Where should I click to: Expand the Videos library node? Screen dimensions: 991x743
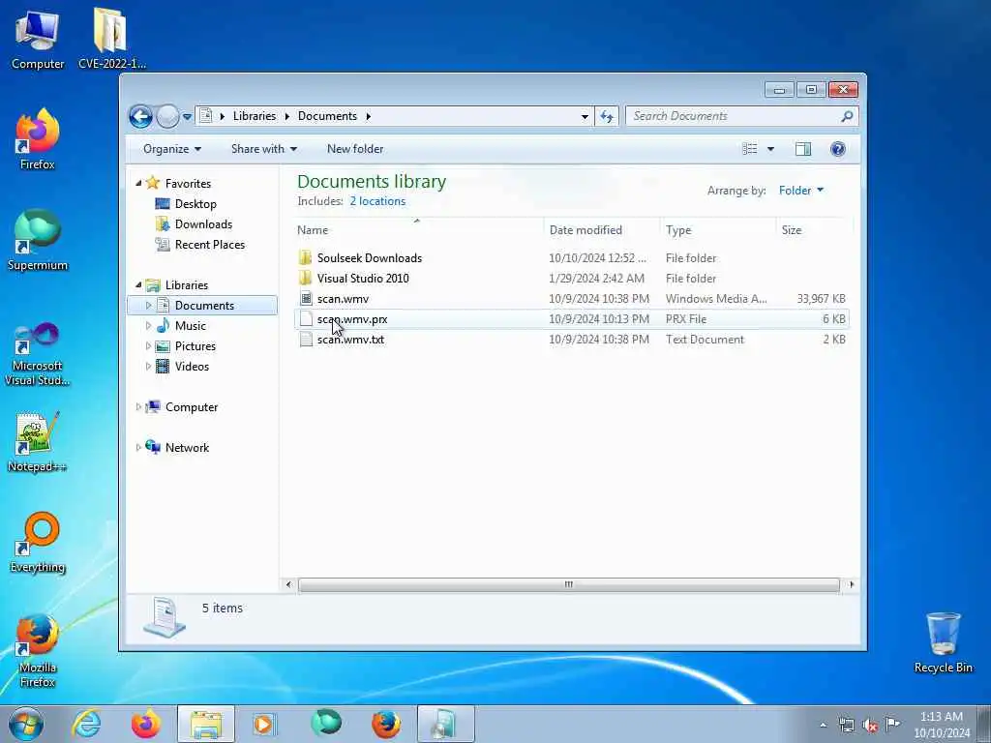[x=148, y=367]
